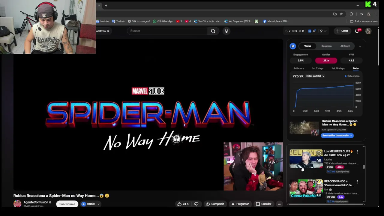Collapse the VidIQ analytics panel
384x216 pixels.
click(x=360, y=46)
